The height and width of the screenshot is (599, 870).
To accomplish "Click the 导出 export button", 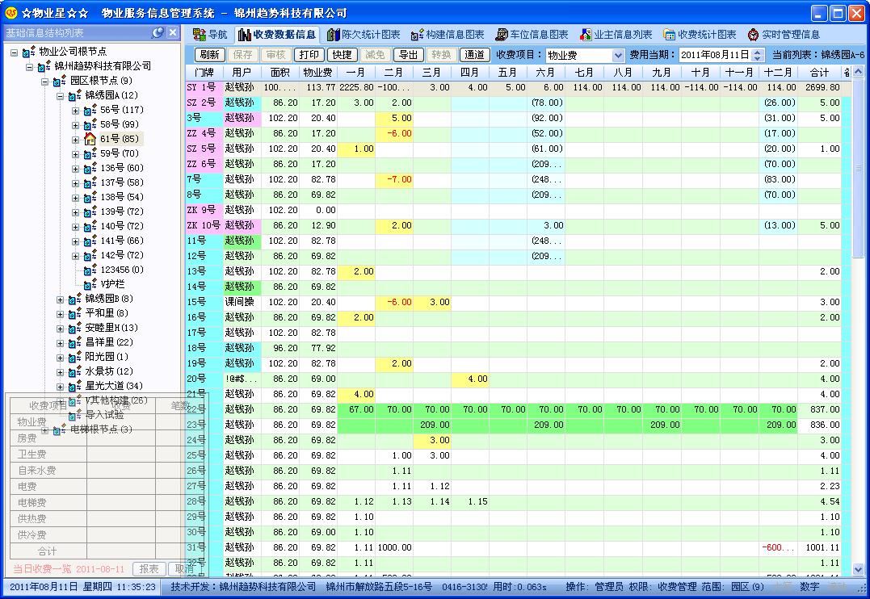I will point(407,55).
